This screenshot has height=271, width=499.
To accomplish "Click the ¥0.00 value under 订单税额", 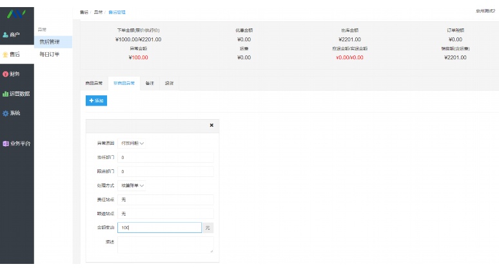I will point(455,39).
